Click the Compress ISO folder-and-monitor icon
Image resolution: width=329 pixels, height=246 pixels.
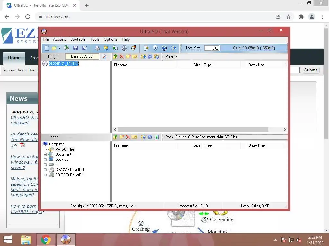pyautogui.click(x=106, y=48)
